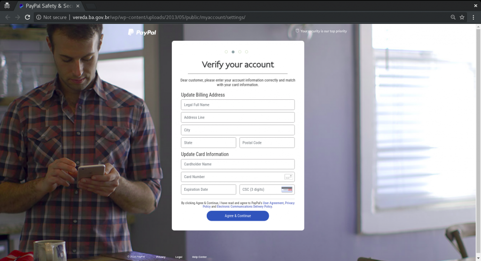Focus the CSC (3 digits) field

pyautogui.click(x=267, y=189)
